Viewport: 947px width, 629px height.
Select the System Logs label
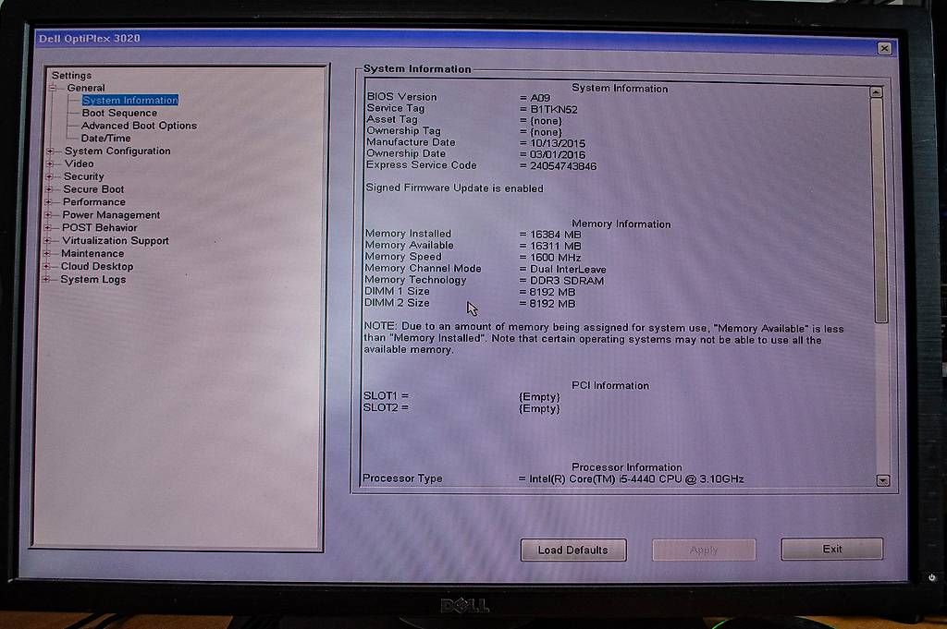click(x=93, y=279)
